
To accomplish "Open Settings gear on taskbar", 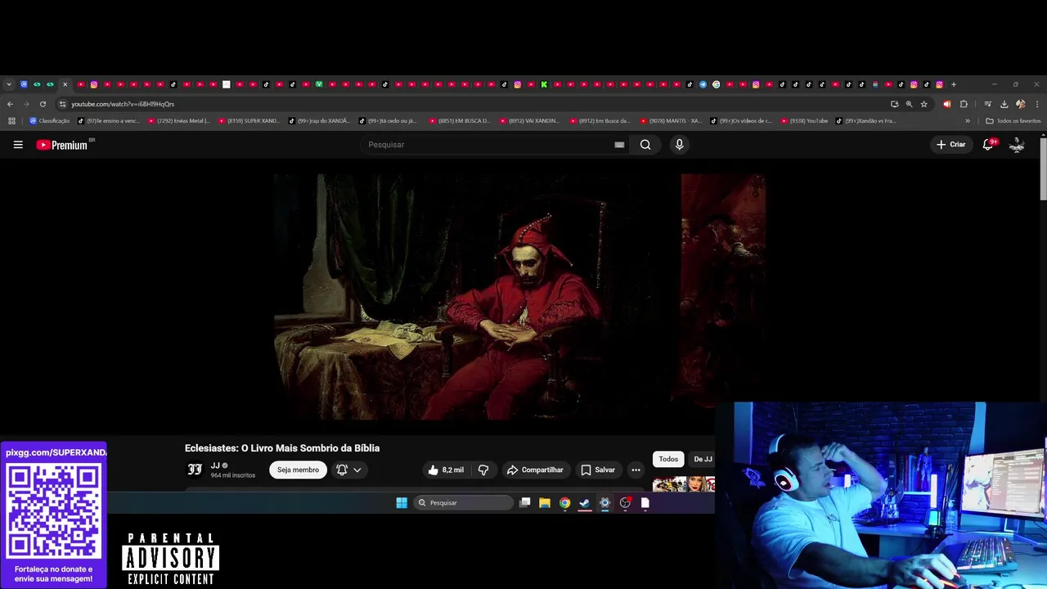I will [605, 503].
